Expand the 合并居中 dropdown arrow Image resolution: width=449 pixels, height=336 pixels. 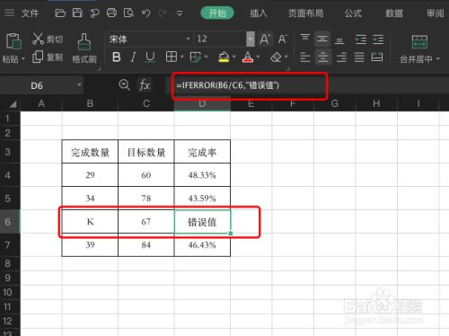pos(438,59)
